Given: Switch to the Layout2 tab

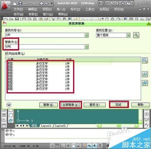Looking at the screenshot, I should 60,126.
